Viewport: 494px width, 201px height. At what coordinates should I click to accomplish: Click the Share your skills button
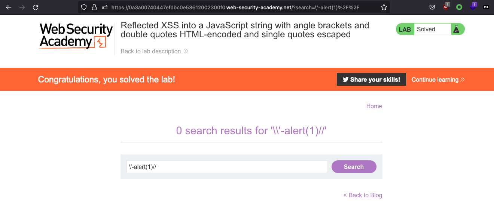(x=371, y=79)
